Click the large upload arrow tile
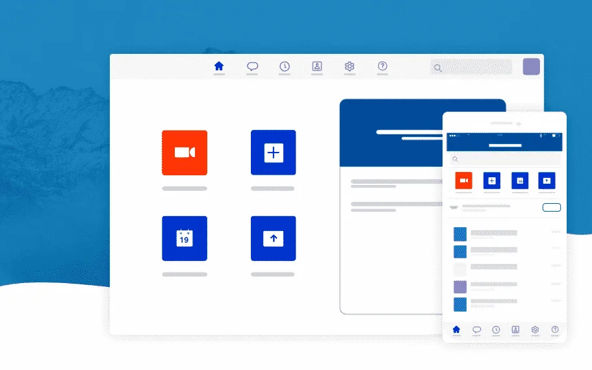The width and height of the screenshot is (592, 370). (x=274, y=238)
